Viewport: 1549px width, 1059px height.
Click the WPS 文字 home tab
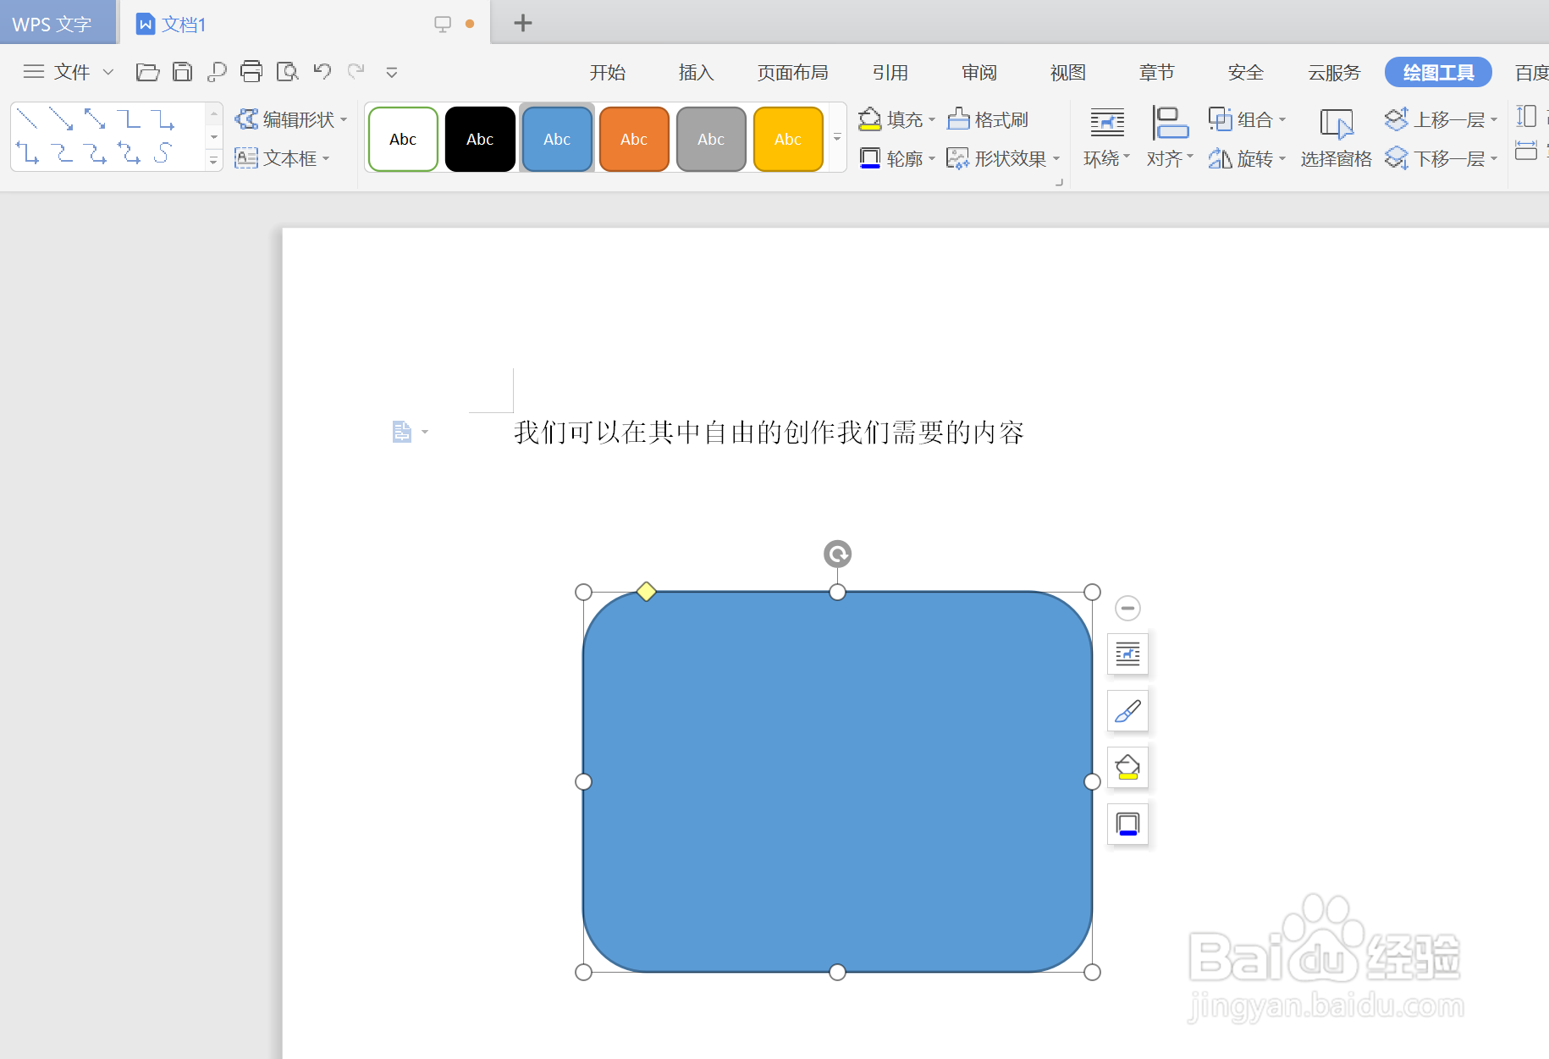point(58,23)
